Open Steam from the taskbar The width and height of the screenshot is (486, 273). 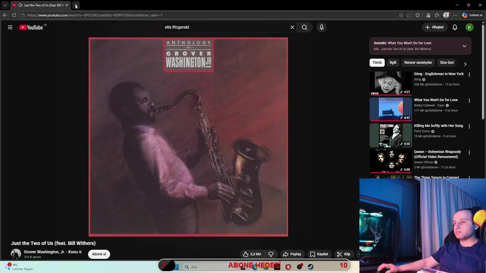(x=311, y=267)
